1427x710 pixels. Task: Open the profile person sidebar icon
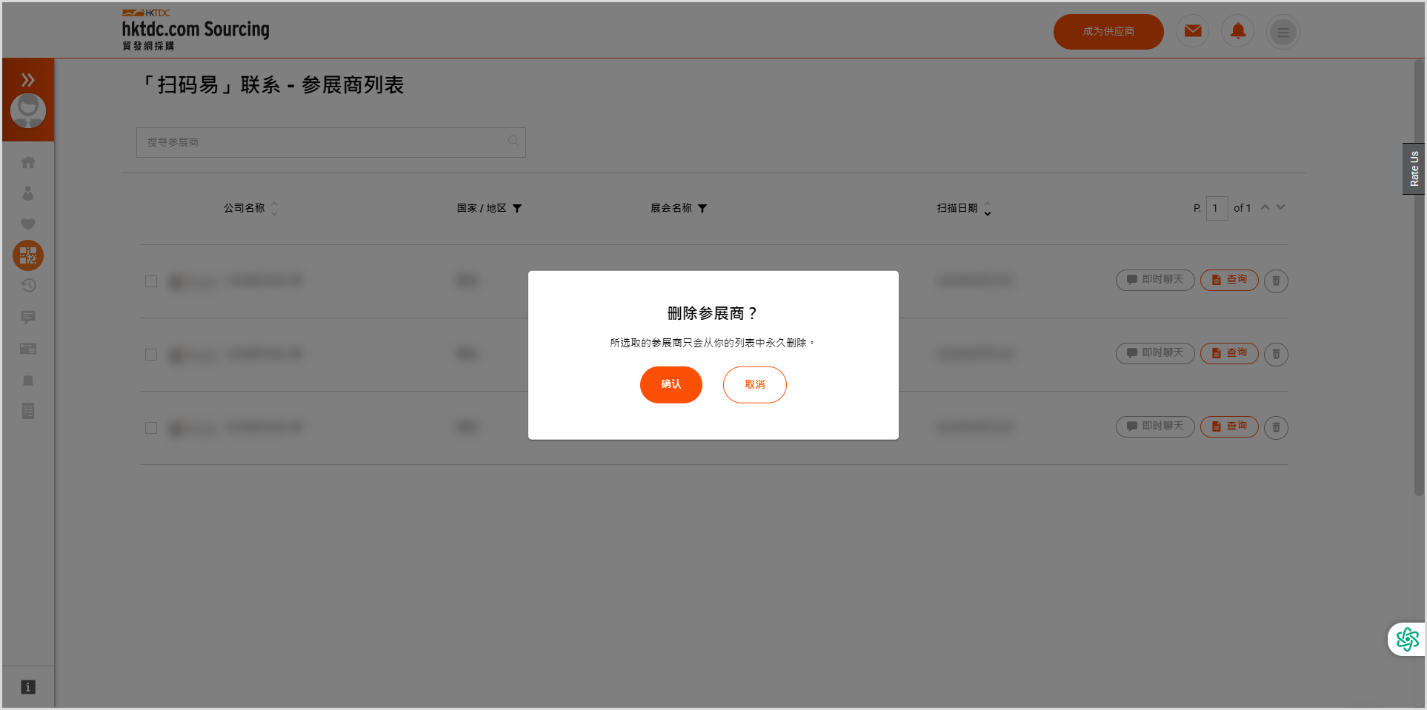(x=28, y=193)
